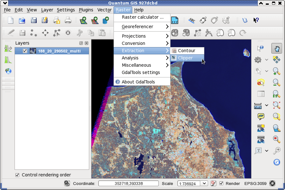Expand the Conversion submenu
Image resolution: width=285 pixels, height=190 pixels.
point(142,43)
